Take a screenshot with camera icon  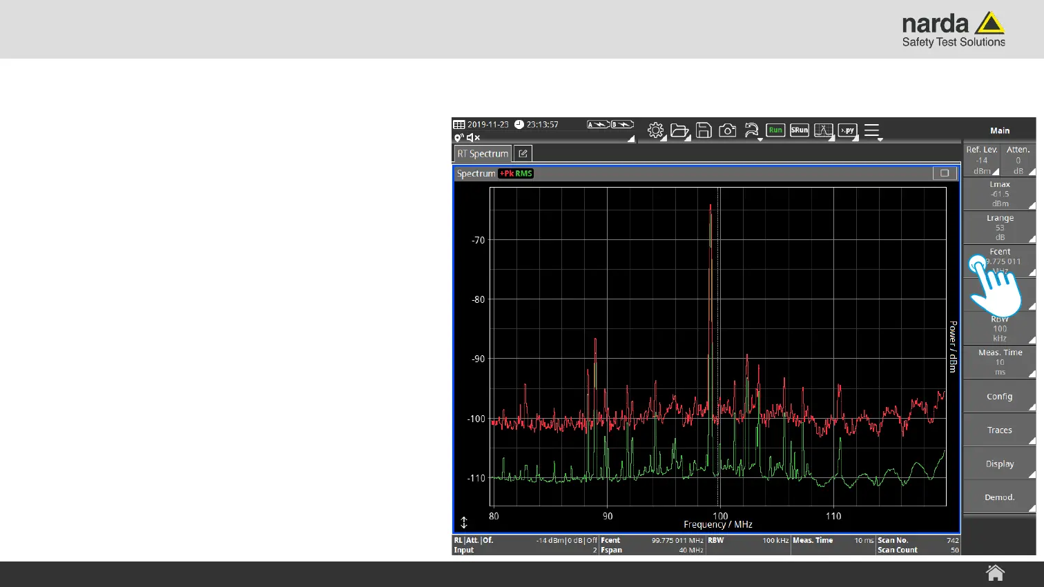tap(727, 130)
